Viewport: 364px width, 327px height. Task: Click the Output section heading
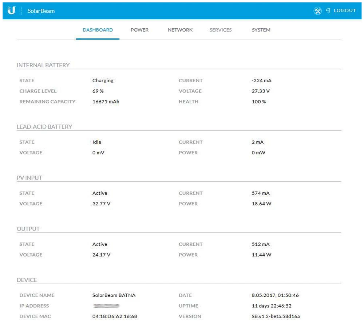[x=28, y=229]
